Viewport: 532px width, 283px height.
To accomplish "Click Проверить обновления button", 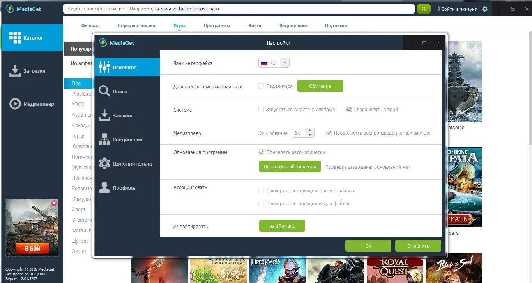I will [x=290, y=166].
